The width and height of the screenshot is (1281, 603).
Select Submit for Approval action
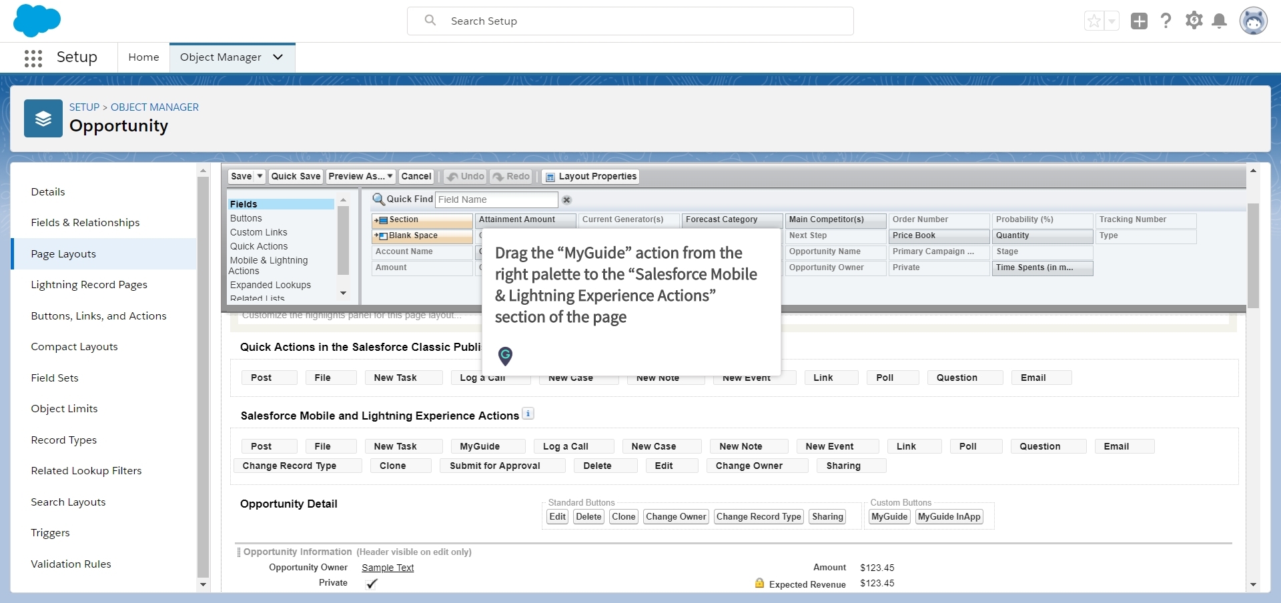tap(502, 466)
